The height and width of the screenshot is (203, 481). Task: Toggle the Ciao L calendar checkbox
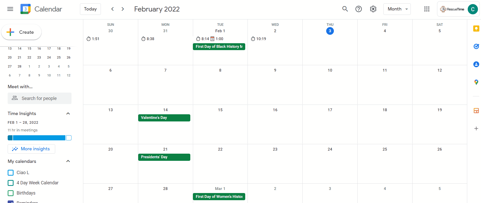click(11, 173)
